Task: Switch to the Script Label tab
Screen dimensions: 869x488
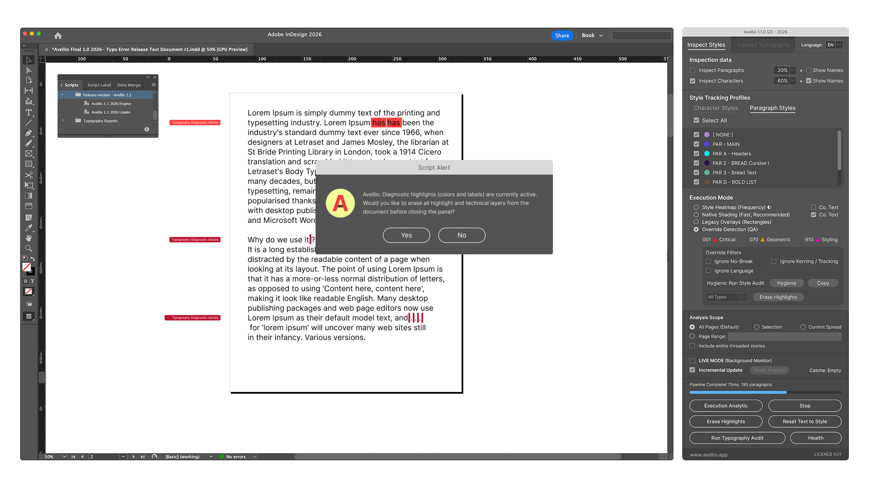Action: click(x=99, y=85)
